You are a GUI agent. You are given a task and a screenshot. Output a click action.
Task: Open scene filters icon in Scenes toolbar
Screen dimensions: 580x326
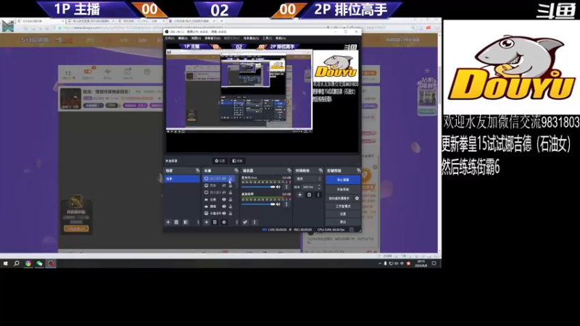[186, 222]
